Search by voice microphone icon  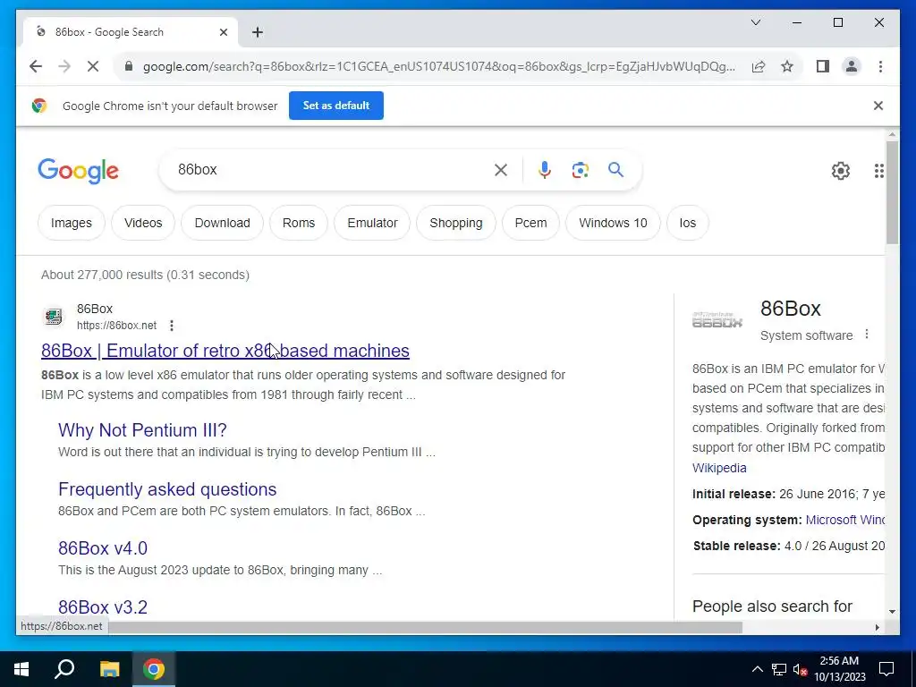point(545,170)
